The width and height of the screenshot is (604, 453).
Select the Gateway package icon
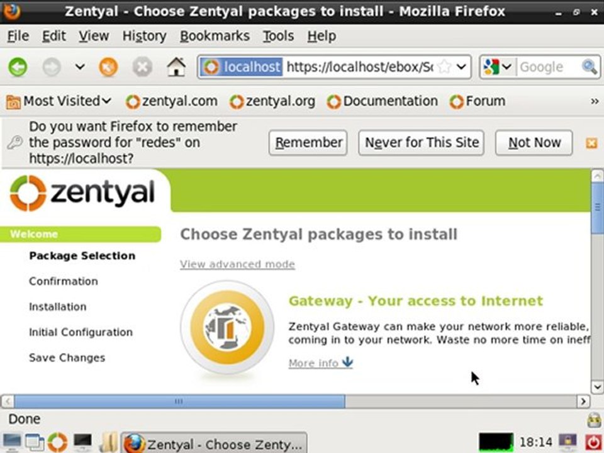click(x=227, y=328)
